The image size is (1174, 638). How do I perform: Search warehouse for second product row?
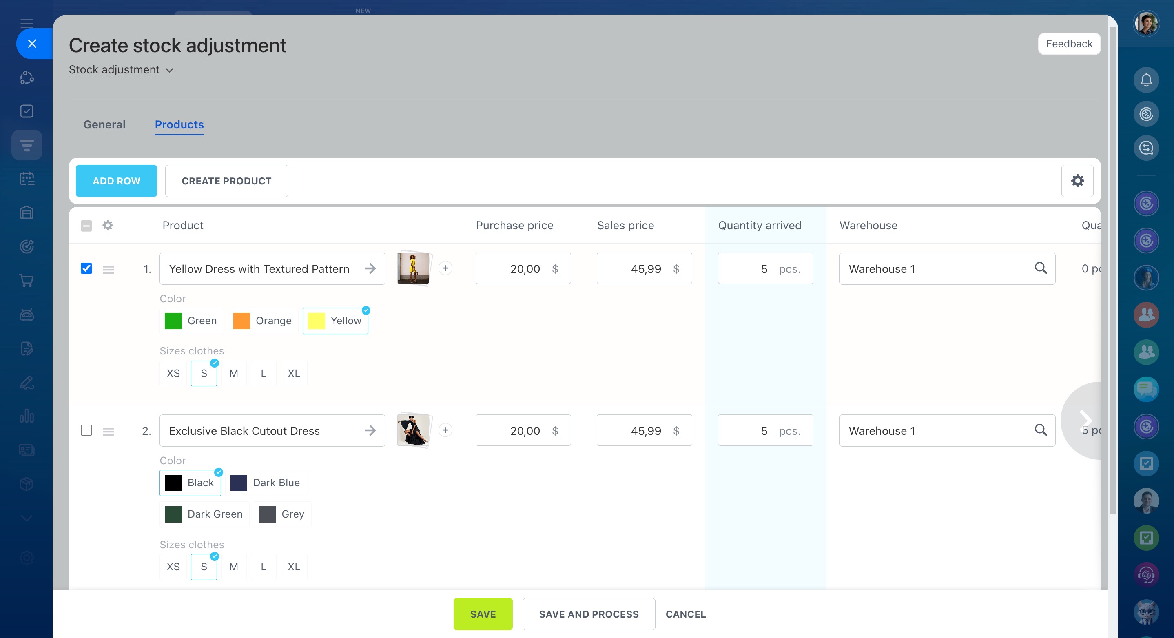click(x=1041, y=430)
